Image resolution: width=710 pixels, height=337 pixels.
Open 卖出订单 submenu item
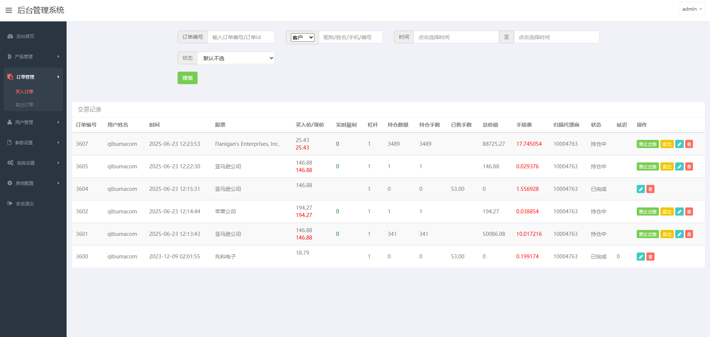24,105
